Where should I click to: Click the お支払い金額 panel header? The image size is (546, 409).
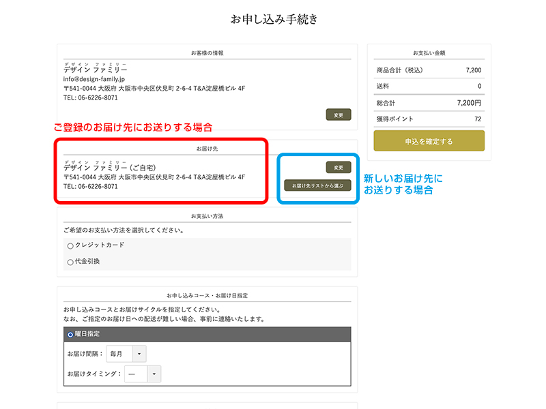pos(429,52)
